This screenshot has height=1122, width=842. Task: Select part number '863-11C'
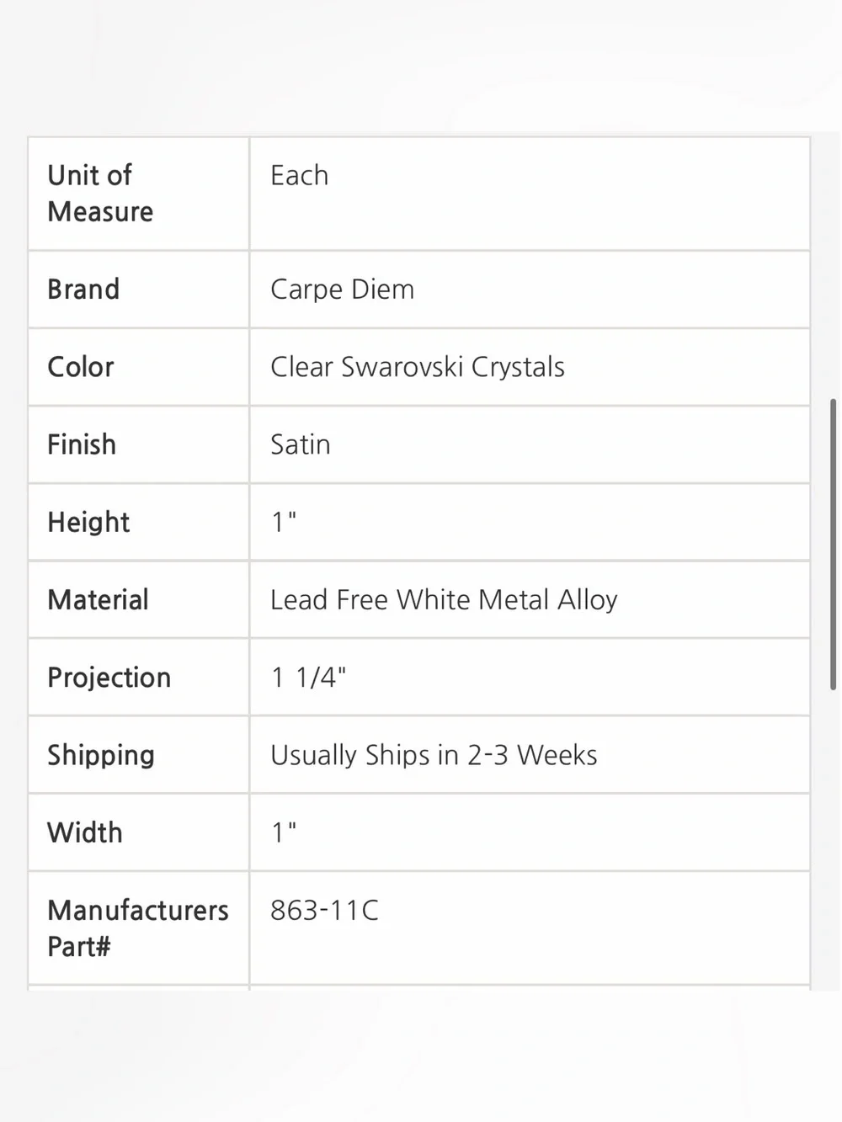(x=324, y=911)
